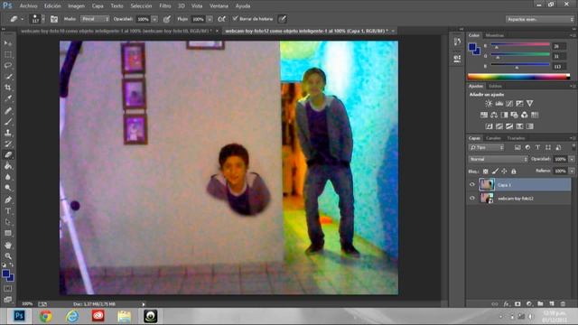
Task: Open the Filtro menu
Action: [164, 6]
